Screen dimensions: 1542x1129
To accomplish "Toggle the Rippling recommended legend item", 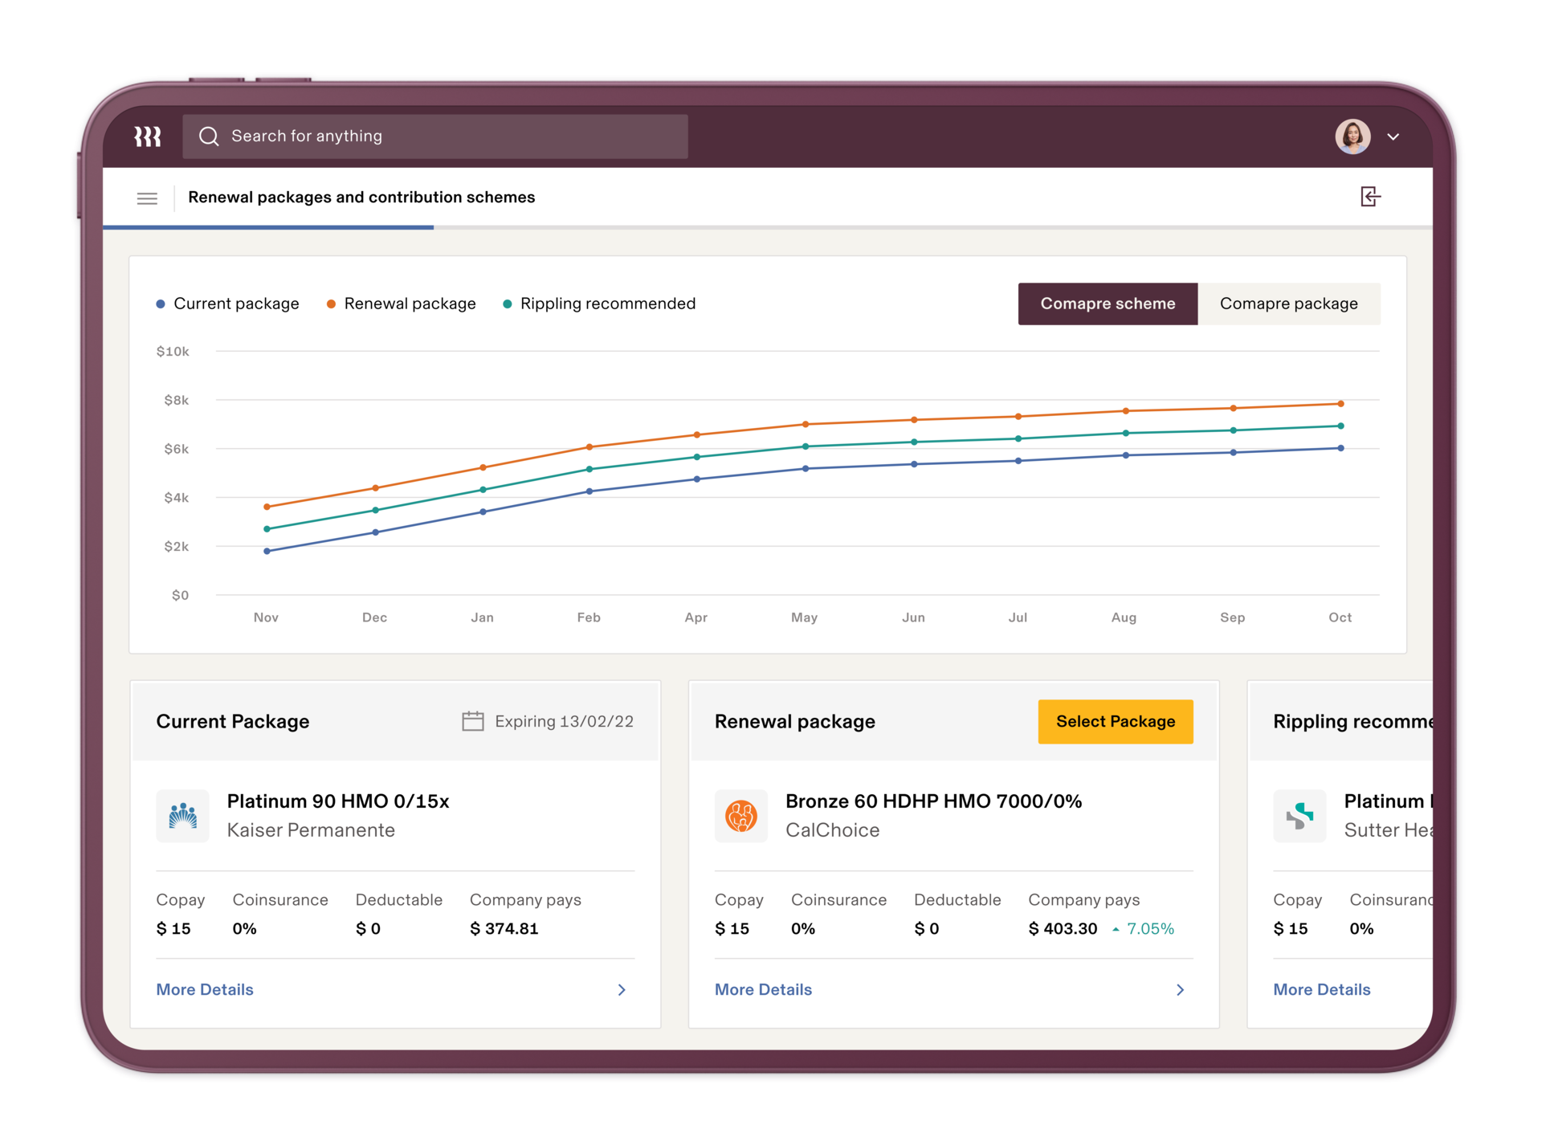I will (599, 304).
